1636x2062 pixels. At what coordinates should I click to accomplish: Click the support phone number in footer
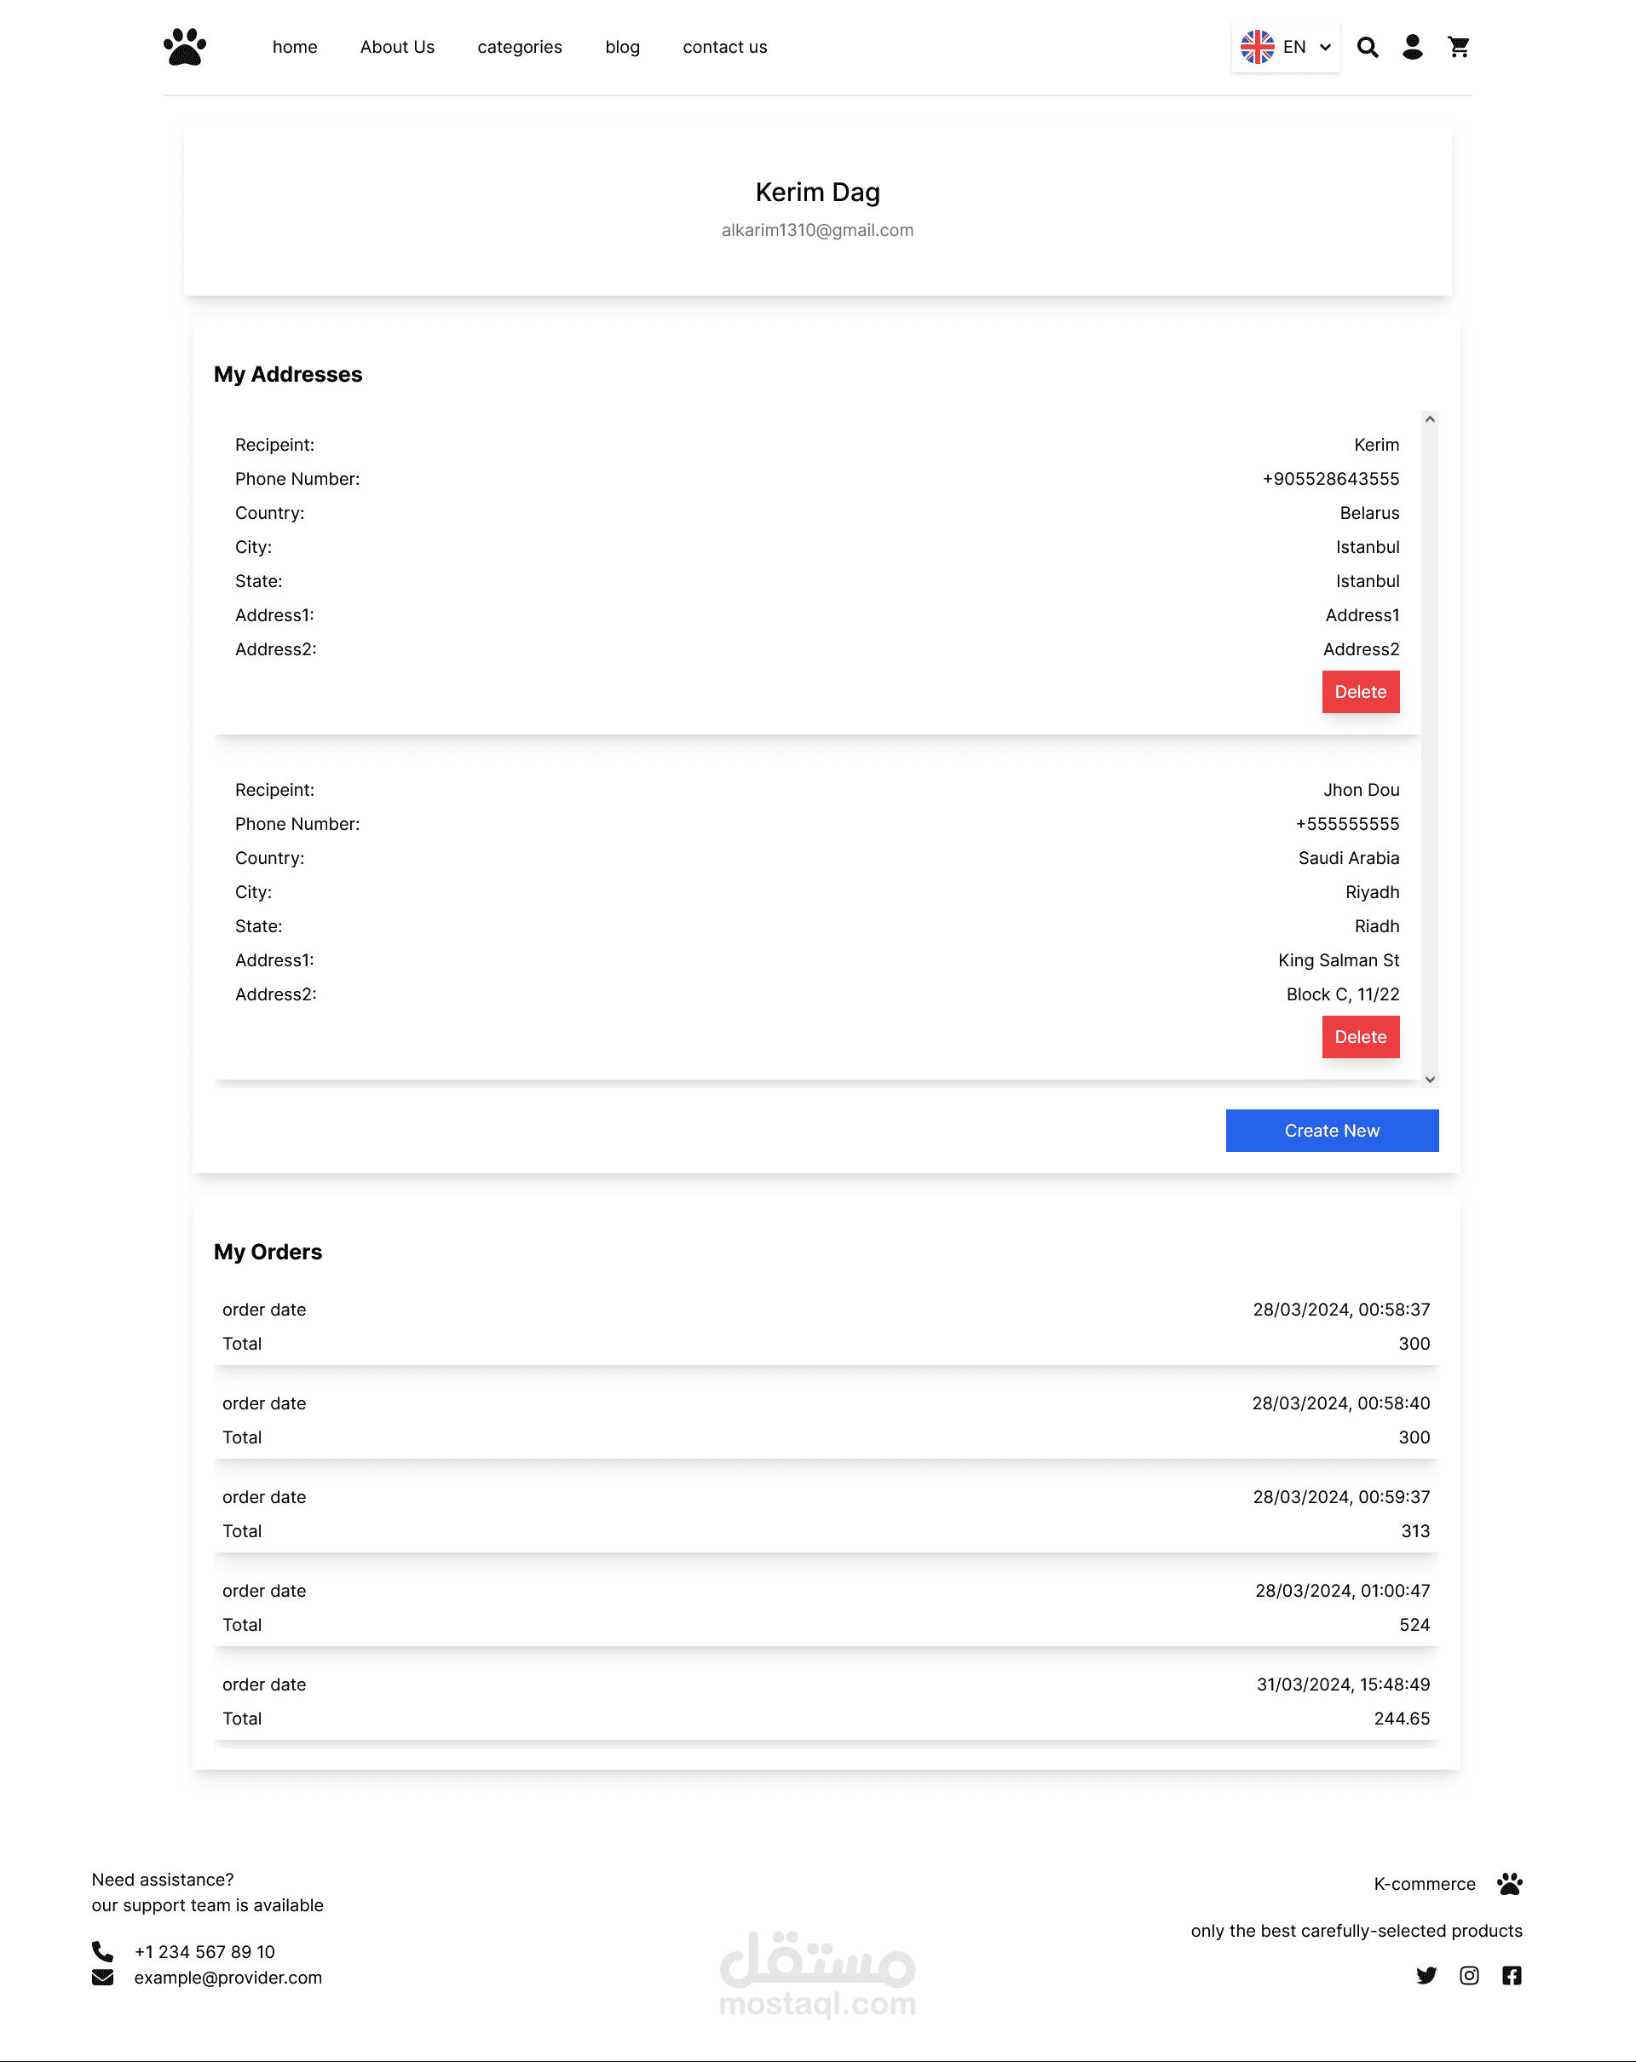[204, 1951]
